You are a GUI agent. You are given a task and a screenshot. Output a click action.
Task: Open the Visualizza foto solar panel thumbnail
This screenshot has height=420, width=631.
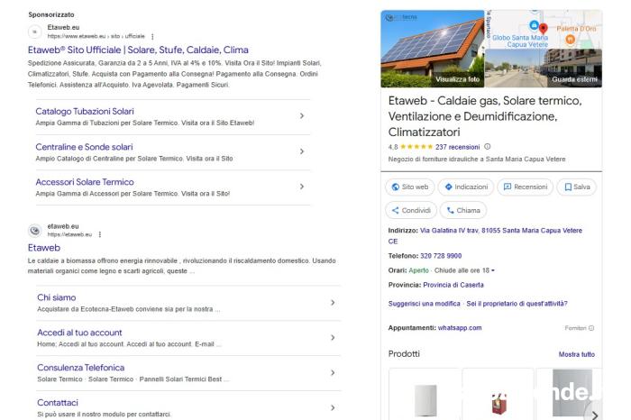pos(433,49)
